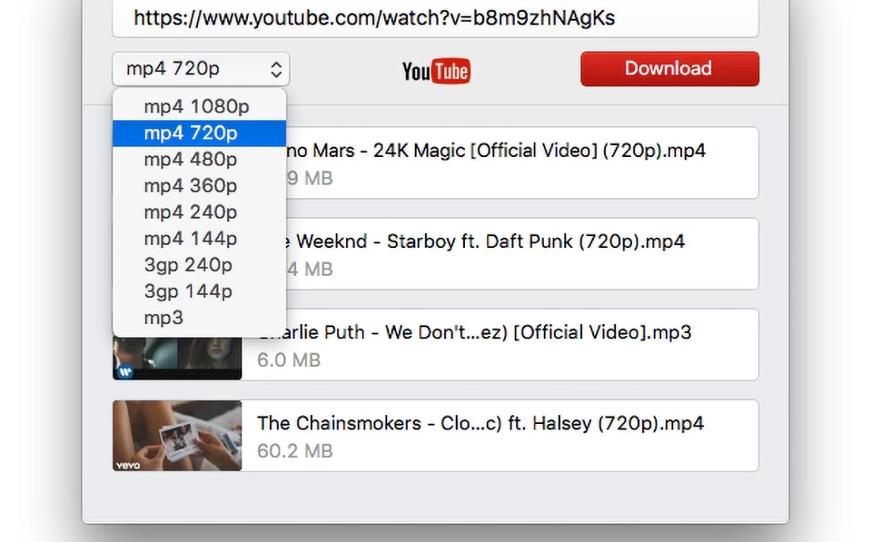This screenshot has width=871, height=542.
Task: Click the dropdown's up-down chevron arrows
Action: tap(276, 70)
